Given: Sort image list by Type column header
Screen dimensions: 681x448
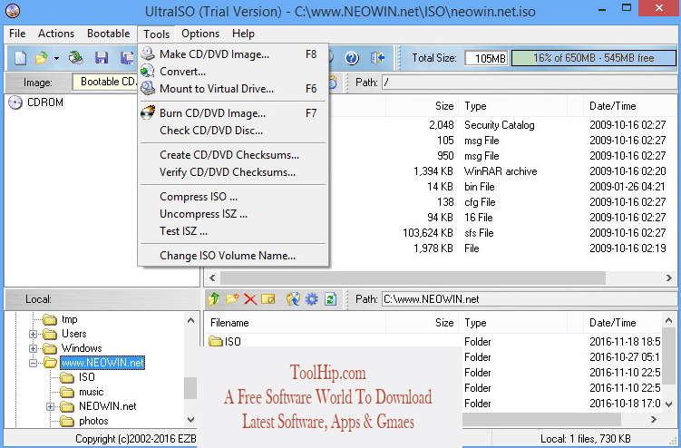Looking at the screenshot, I should [512, 106].
